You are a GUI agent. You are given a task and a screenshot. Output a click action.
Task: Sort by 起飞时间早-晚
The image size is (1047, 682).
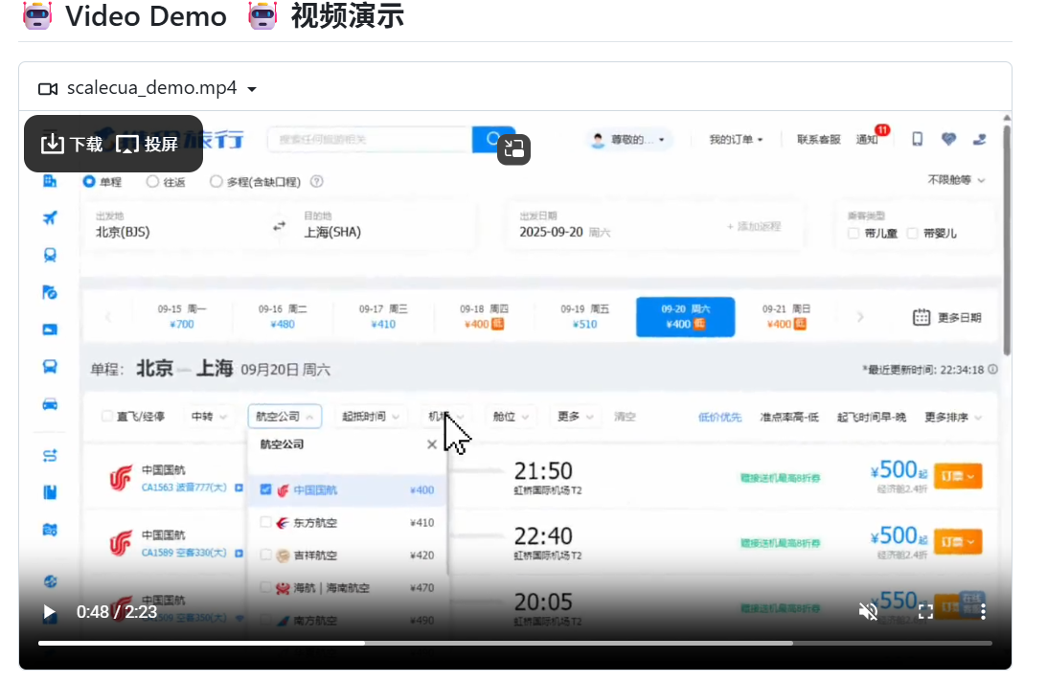coord(872,417)
